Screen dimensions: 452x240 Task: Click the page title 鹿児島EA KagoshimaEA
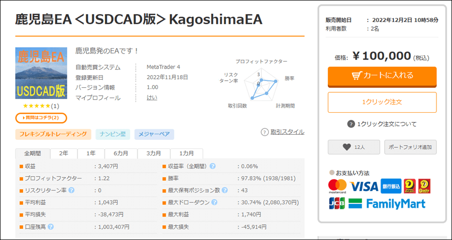click(139, 20)
